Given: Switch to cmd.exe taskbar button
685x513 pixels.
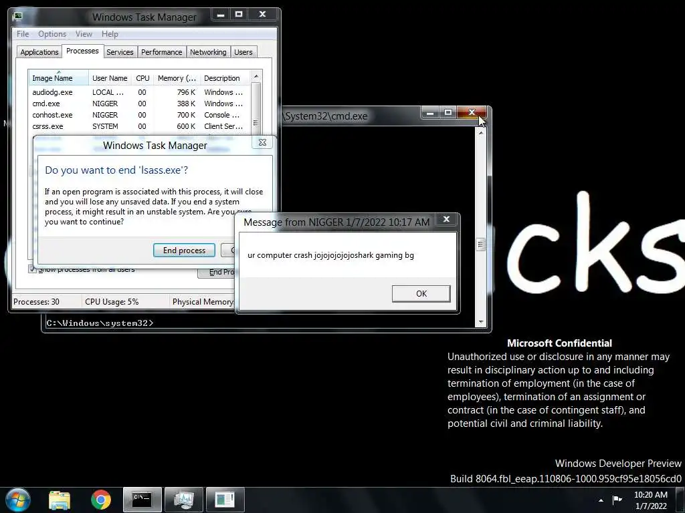Looking at the screenshot, I should (142, 500).
